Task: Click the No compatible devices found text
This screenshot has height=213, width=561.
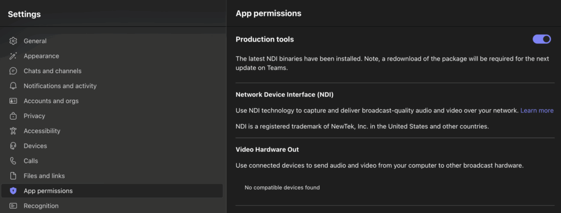Action: [282, 187]
